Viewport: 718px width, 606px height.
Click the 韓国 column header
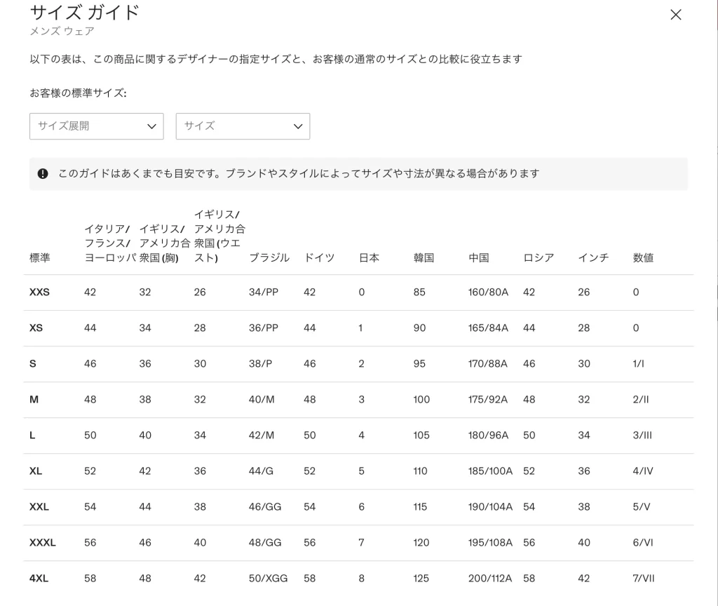tap(424, 258)
